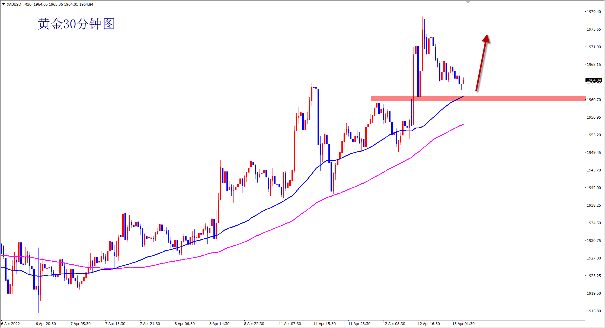Click the 11 Apr 15:30 time label

[x=324, y=324]
